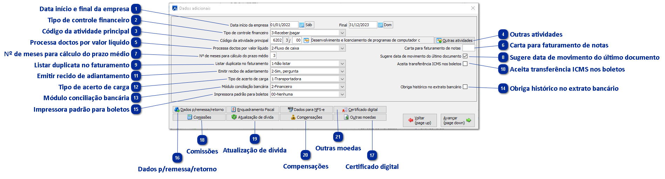
Task: Click the Sáb weekday indicator
Action: point(309,25)
